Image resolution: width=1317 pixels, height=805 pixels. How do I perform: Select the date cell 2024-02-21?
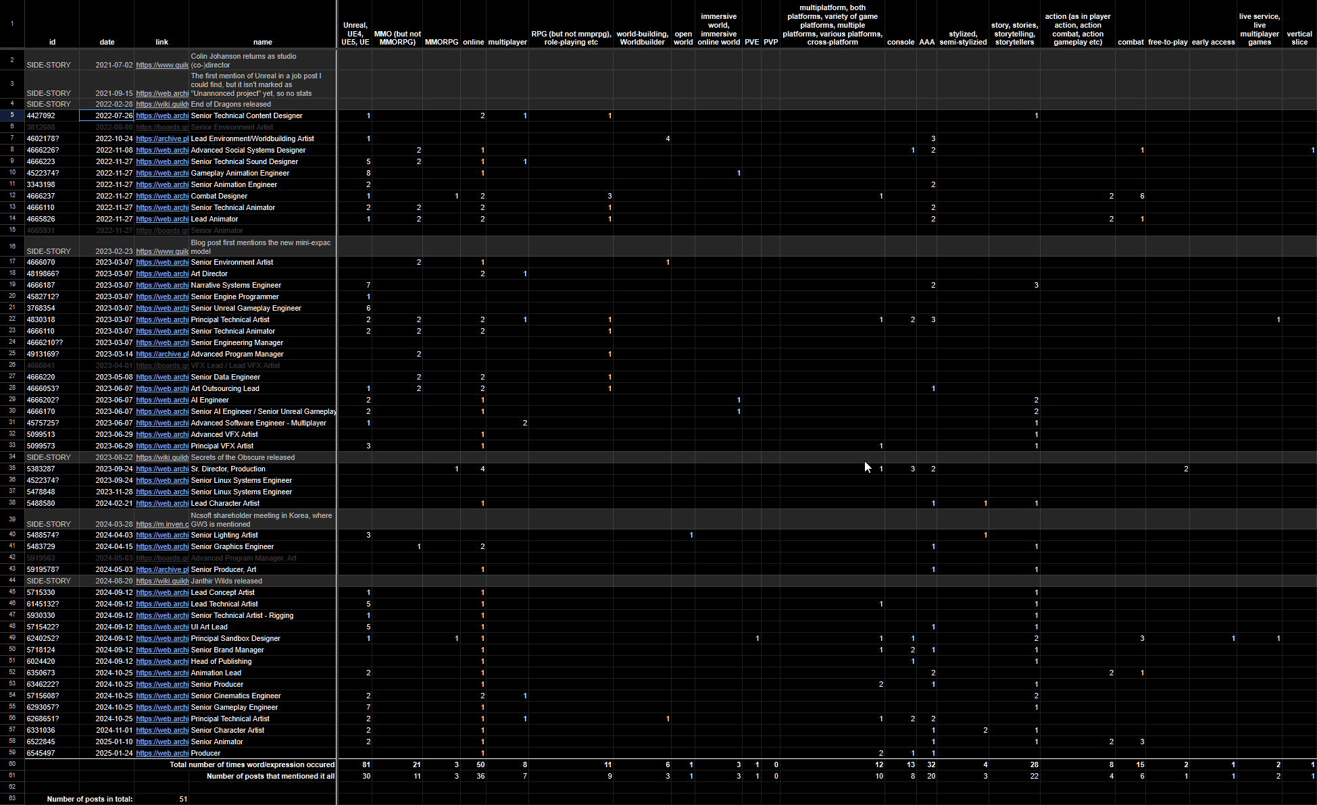(107, 503)
